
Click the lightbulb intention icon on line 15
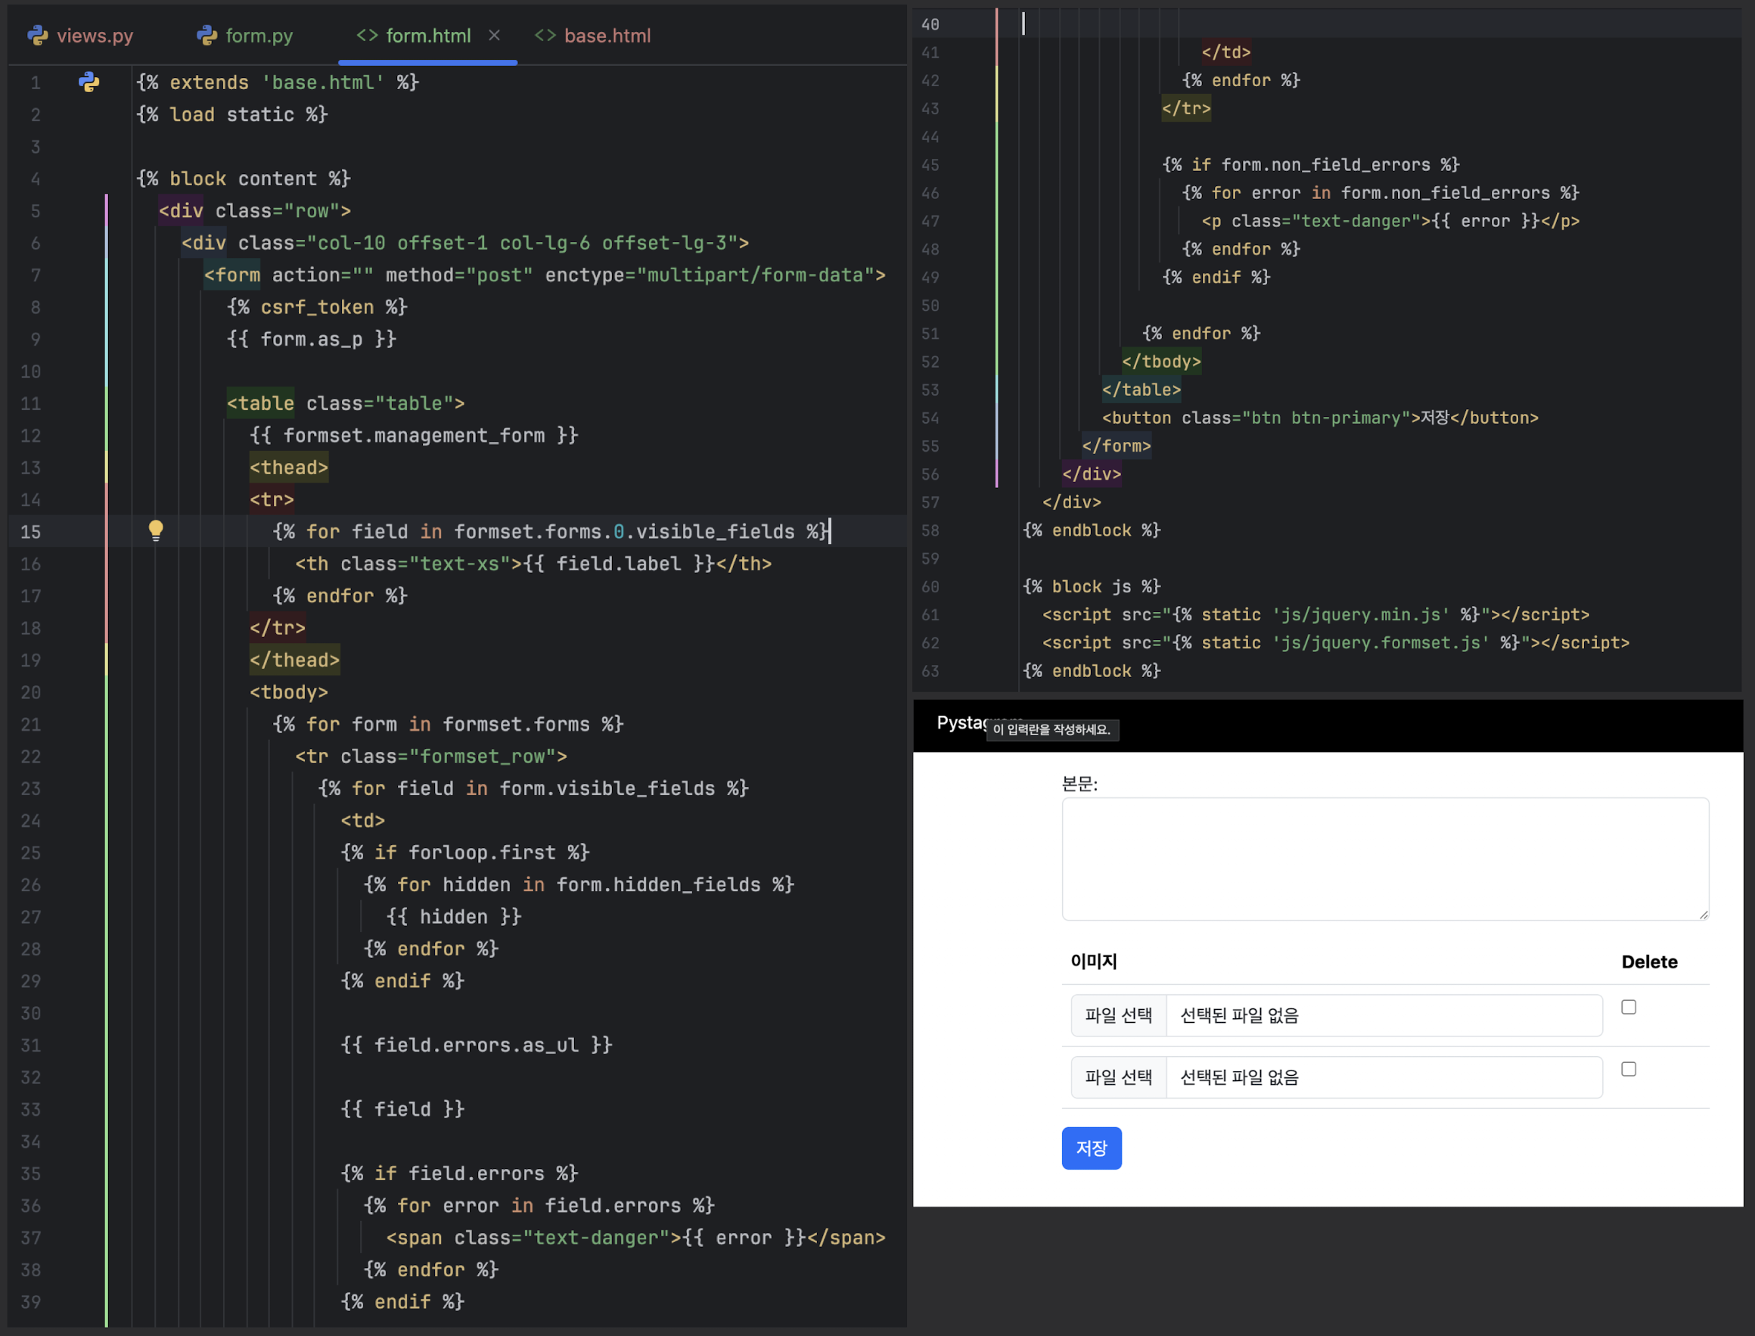(x=156, y=530)
